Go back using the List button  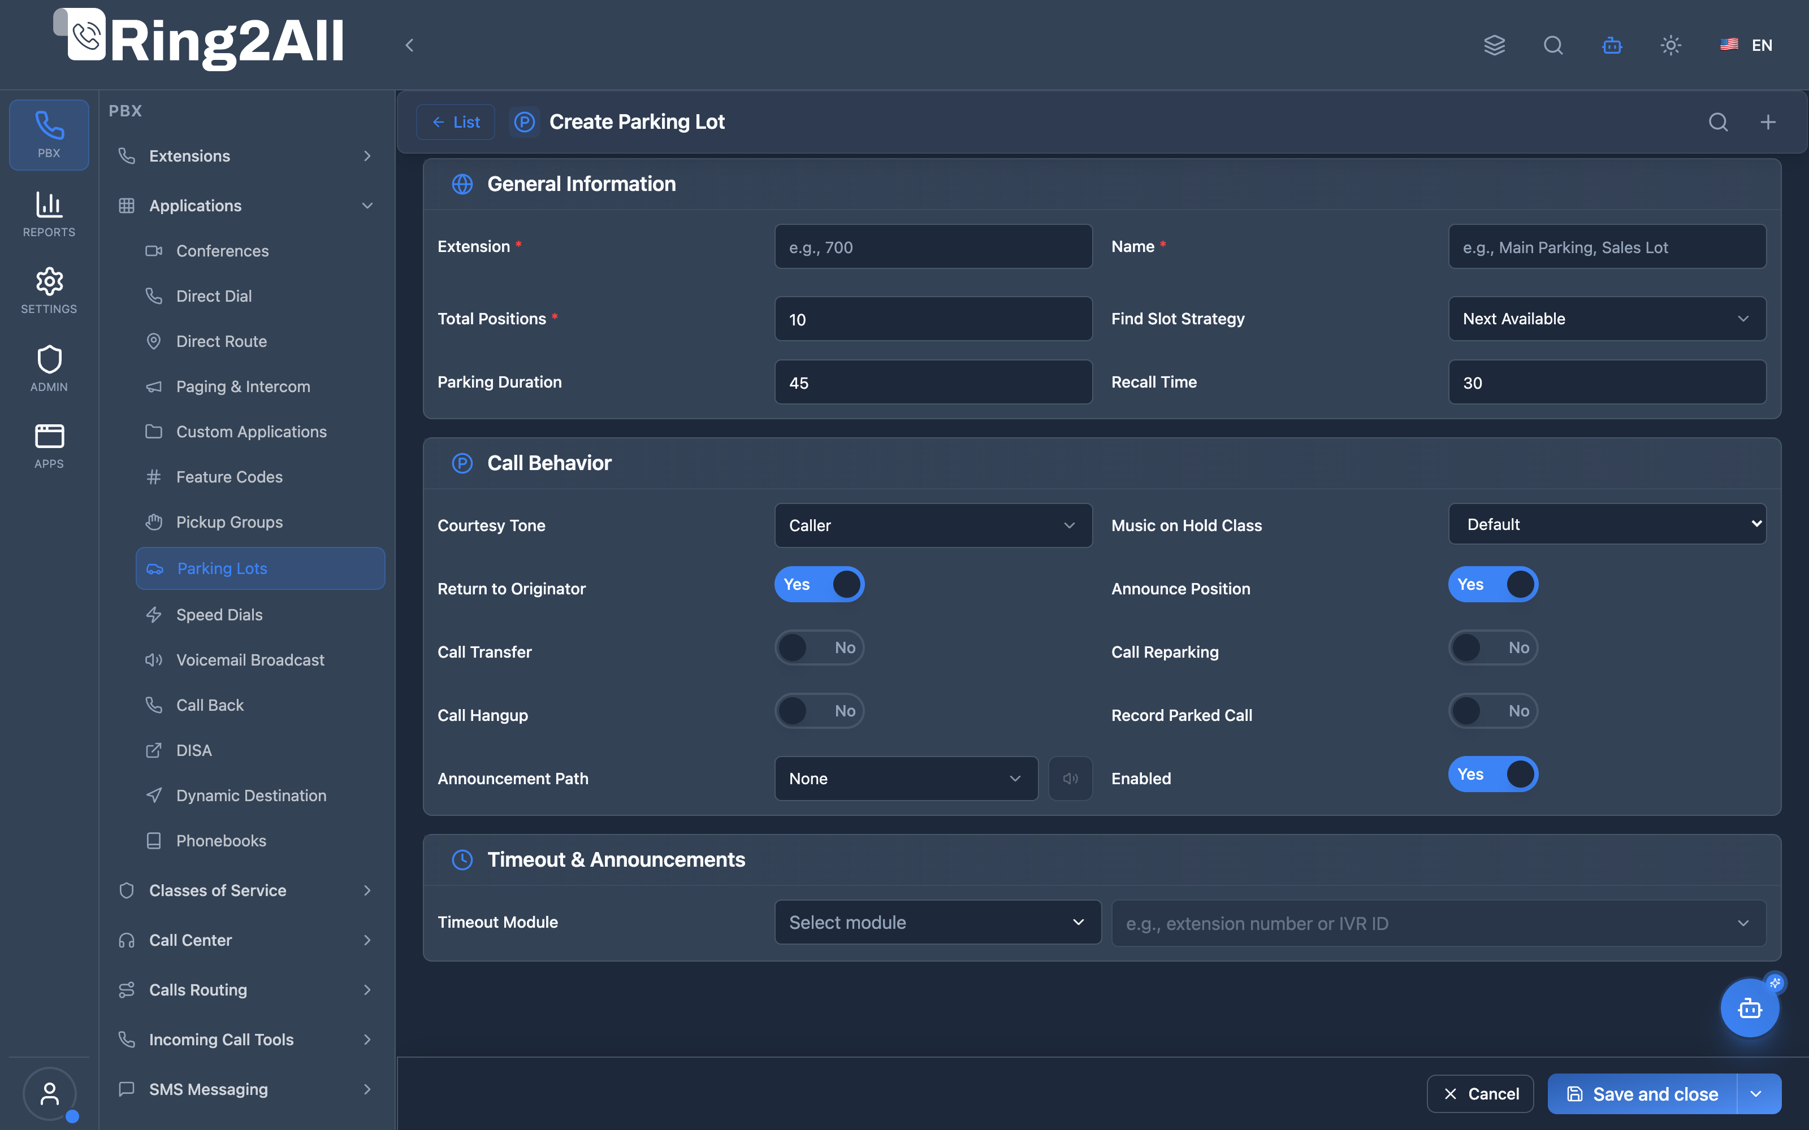coord(456,122)
